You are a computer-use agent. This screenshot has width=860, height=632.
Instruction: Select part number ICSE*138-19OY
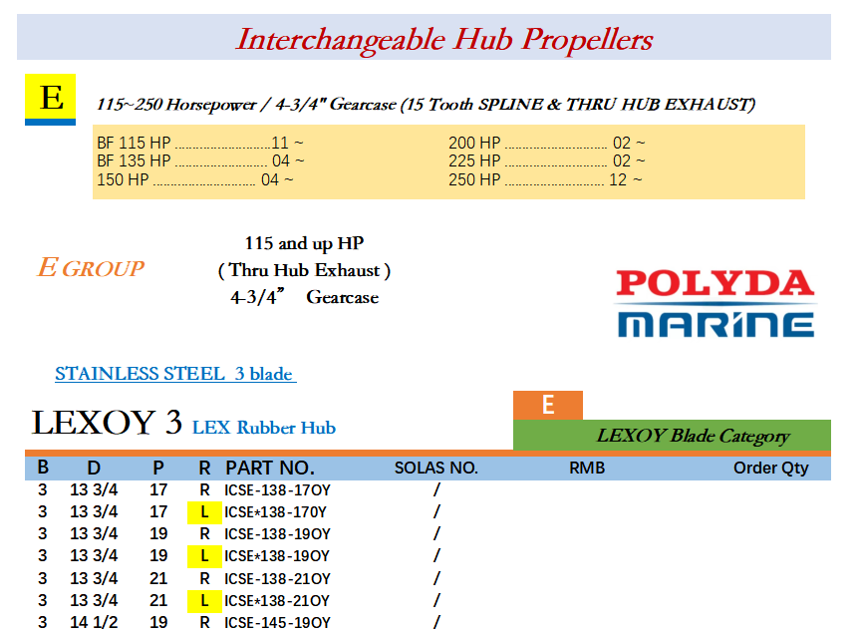[x=277, y=556]
